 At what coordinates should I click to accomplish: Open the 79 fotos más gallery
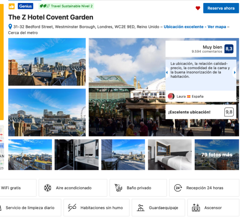click(217, 155)
